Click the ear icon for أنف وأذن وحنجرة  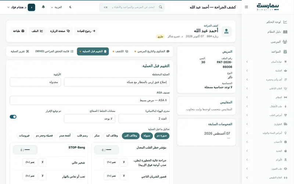[x=286, y=79]
